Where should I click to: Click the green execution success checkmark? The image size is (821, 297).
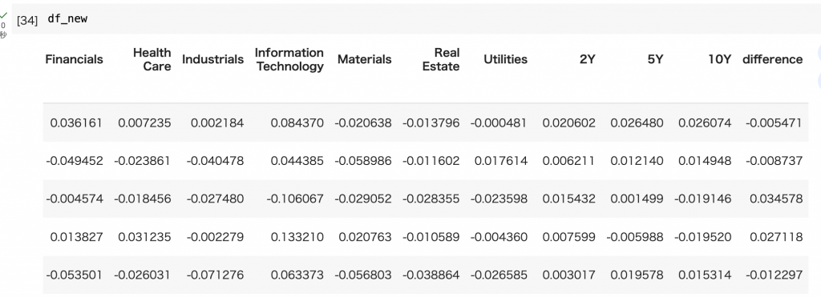click(x=4, y=16)
